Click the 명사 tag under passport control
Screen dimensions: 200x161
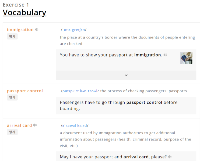(12, 97)
